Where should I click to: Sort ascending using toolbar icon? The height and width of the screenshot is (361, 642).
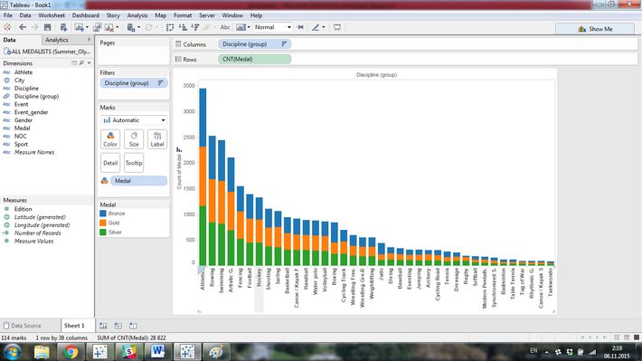click(x=183, y=27)
